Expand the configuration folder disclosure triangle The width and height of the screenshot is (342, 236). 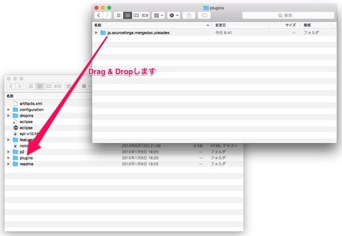(x=8, y=109)
